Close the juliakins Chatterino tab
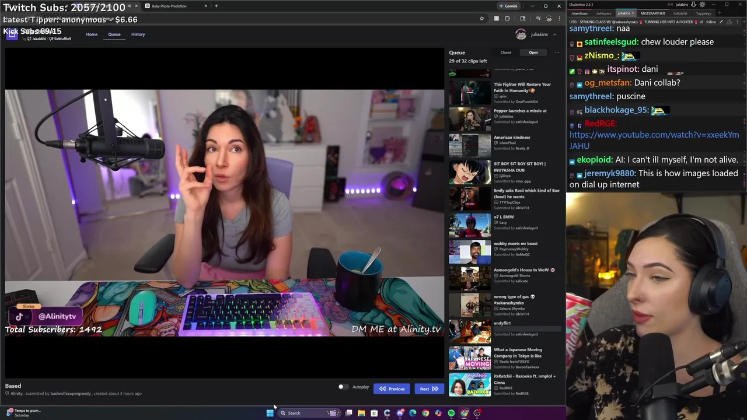 coord(633,13)
